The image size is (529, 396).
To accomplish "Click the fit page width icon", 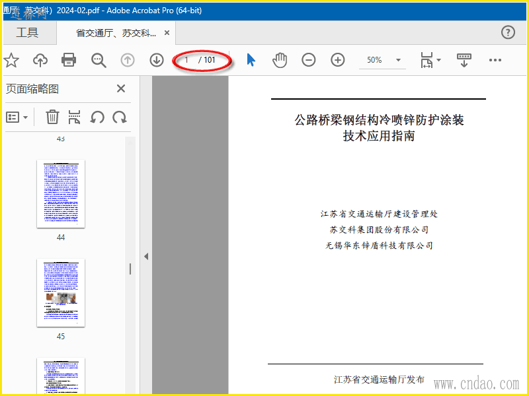I will tap(427, 60).
